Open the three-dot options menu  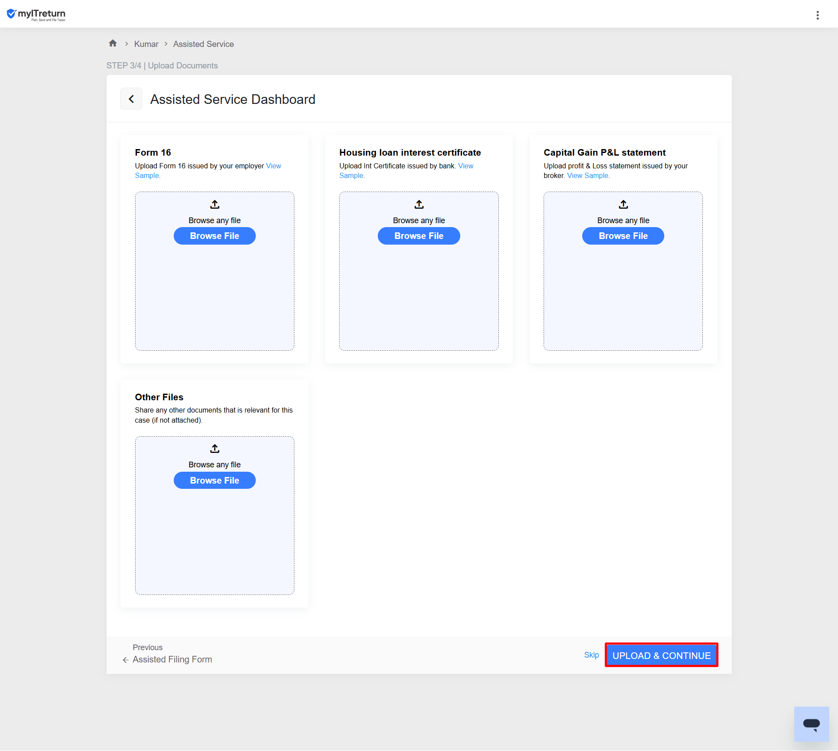click(817, 15)
